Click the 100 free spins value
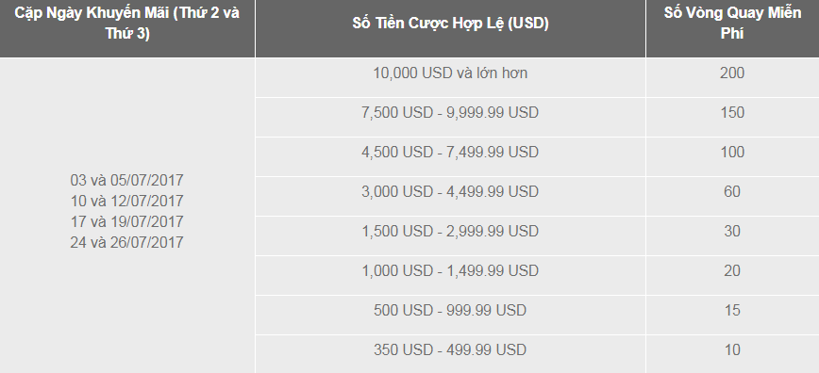This screenshot has height=373, width=819. (x=732, y=153)
